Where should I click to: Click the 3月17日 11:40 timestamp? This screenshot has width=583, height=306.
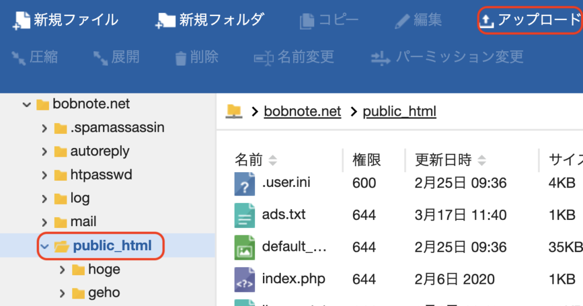460,215
